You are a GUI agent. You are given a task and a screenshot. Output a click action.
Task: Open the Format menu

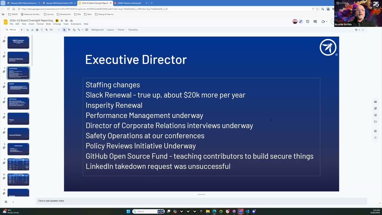(40, 24)
